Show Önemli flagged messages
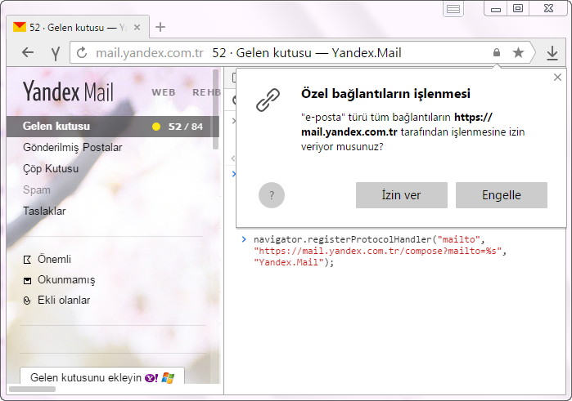The height and width of the screenshot is (401, 572). click(54, 260)
